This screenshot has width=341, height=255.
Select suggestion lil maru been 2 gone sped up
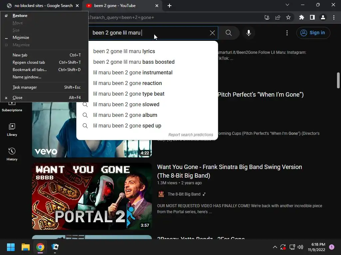147,126
